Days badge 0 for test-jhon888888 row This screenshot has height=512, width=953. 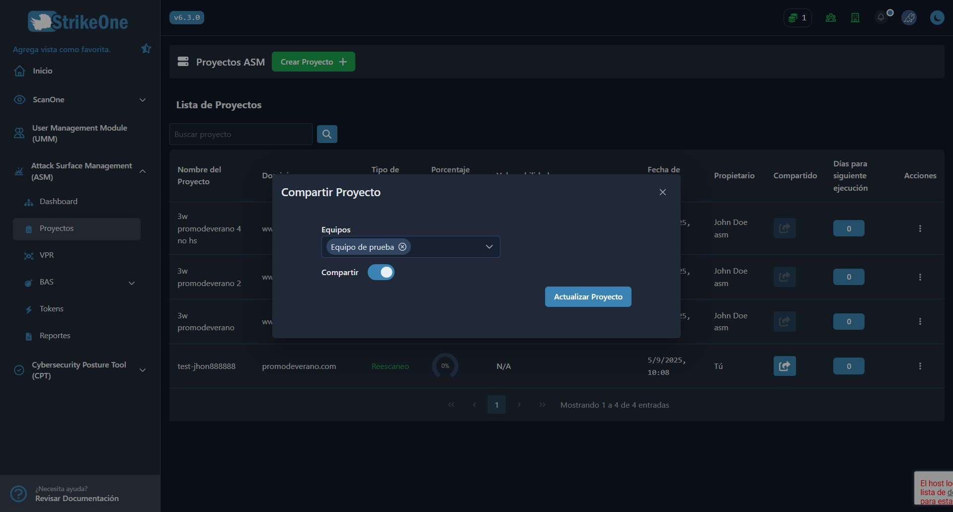click(x=849, y=366)
